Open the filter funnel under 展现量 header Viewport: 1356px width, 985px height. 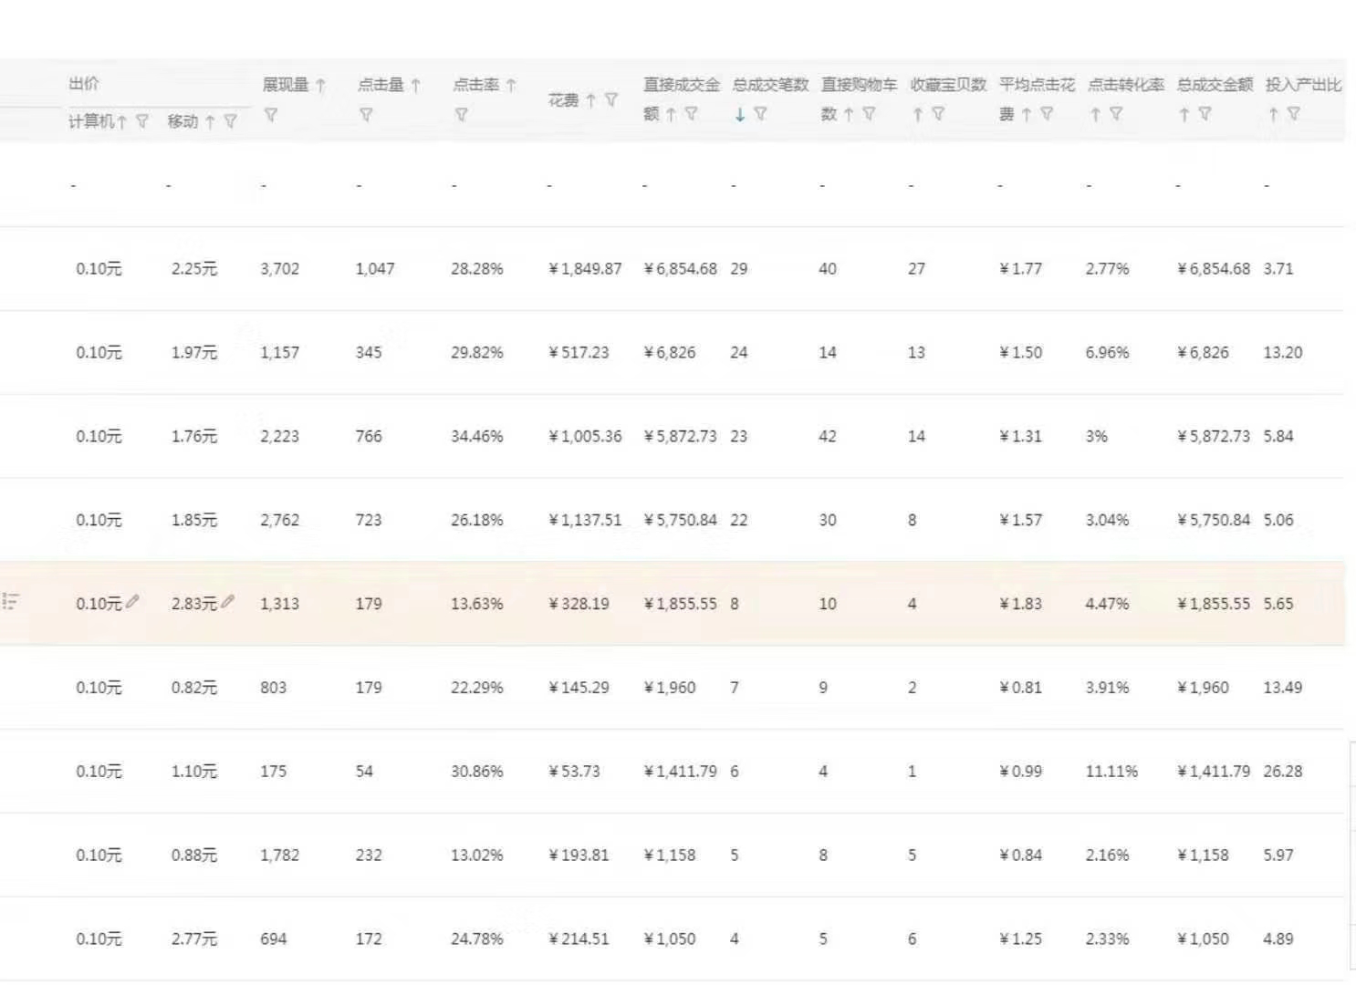coord(270,114)
